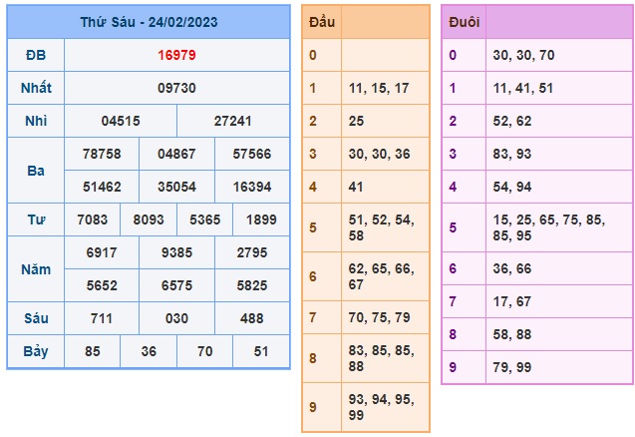
Task: Select third prize number 16394
Action: click(252, 187)
